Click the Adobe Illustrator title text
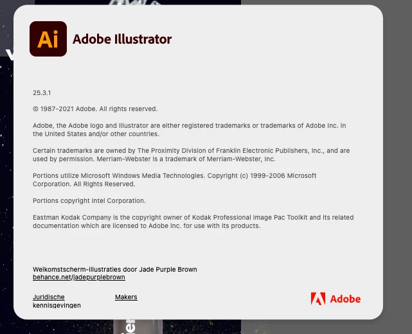This screenshot has width=412, height=334. point(122,39)
